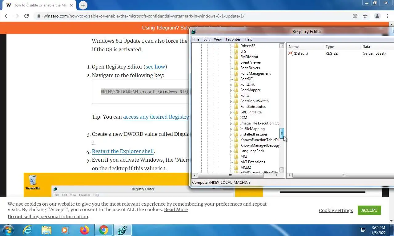Open Registry Editor Favorites menu
The image size is (394, 236).
(x=233, y=39)
